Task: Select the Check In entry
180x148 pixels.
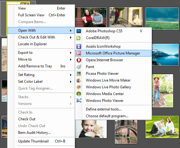Action: click(x=41, y=112)
